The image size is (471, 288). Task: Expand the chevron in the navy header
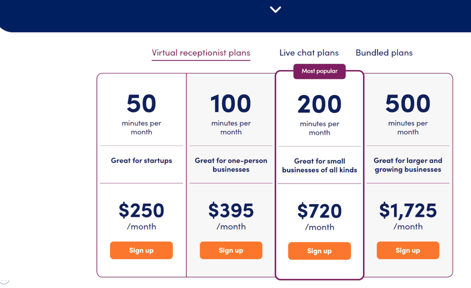(276, 9)
